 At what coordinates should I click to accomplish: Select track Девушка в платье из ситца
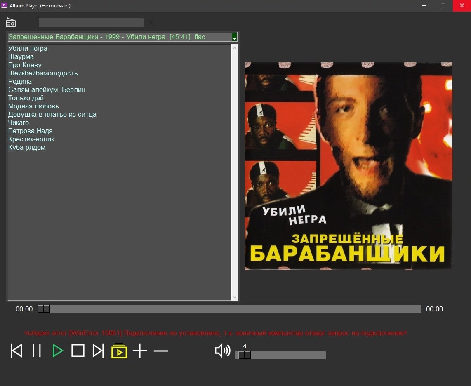click(x=52, y=115)
